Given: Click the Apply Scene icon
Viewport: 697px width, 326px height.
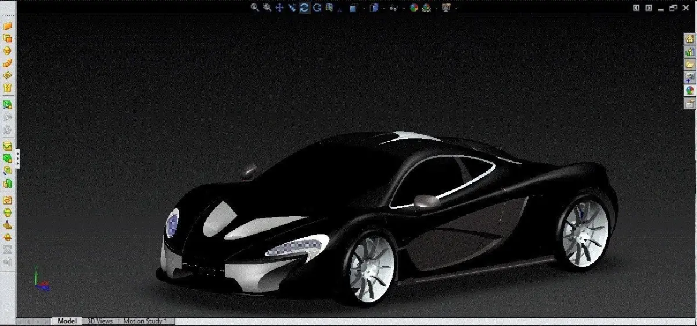Looking at the screenshot, I should point(426,8).
